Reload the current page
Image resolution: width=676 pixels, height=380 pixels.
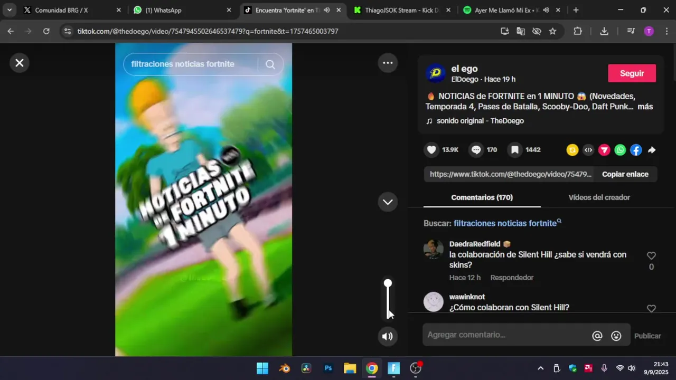pyautogui.click(x=46, y=31)
